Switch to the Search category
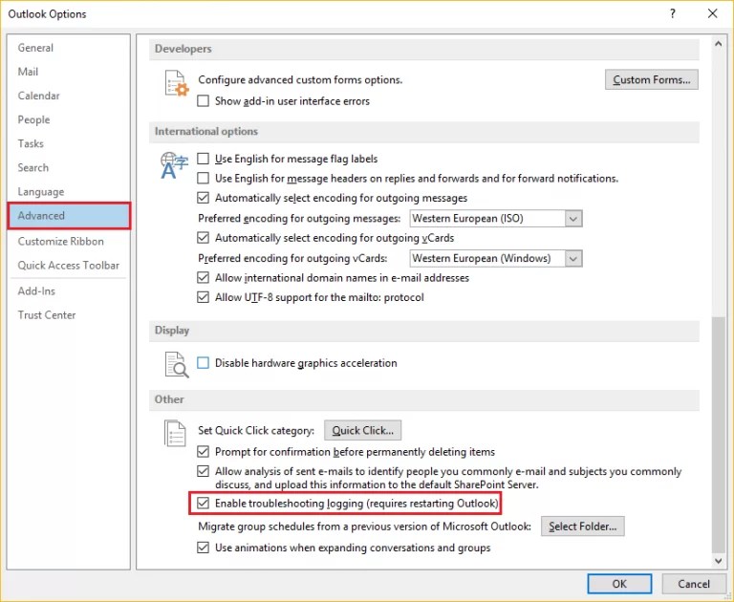This screenshot has width=734, height=602. click(x=69, y=167)
